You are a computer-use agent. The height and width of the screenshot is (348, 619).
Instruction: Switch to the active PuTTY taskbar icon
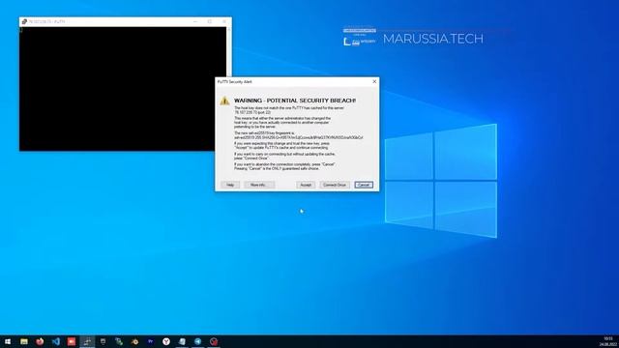tap(87, 341)
